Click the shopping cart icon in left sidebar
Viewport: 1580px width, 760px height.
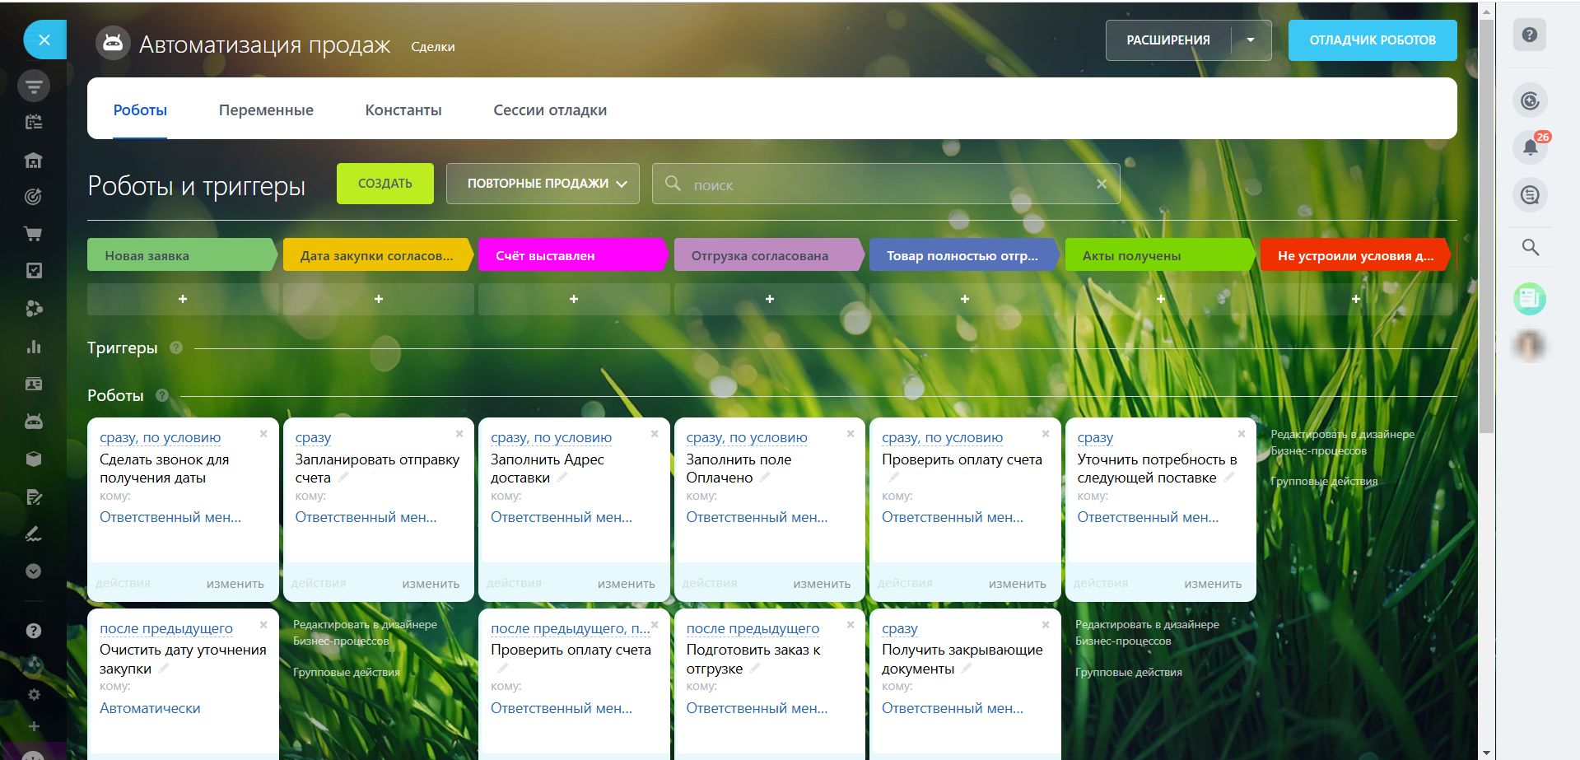tap(34, 234)
